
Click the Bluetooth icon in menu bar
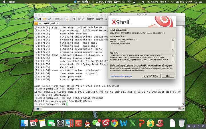(139, 2)
